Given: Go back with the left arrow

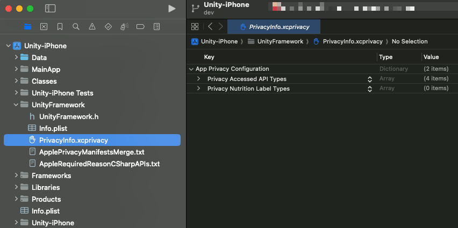Looking at the screenshot, I should coord(210,26).
